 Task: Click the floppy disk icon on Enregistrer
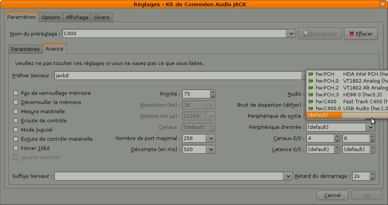(306, 34)
